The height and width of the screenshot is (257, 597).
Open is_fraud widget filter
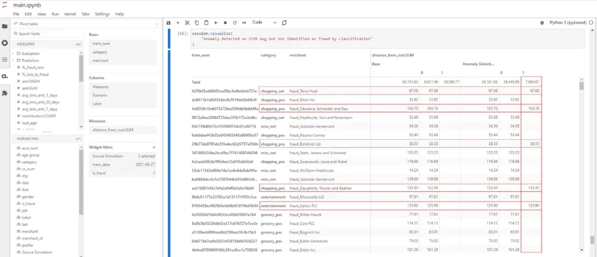123,173
